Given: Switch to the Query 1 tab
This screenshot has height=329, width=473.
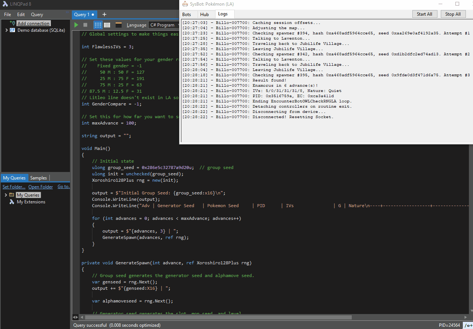Looking at the screenshot, I should 84,15.
